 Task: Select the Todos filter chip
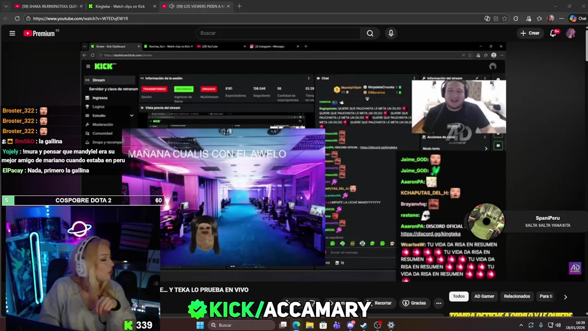point(459,296)
